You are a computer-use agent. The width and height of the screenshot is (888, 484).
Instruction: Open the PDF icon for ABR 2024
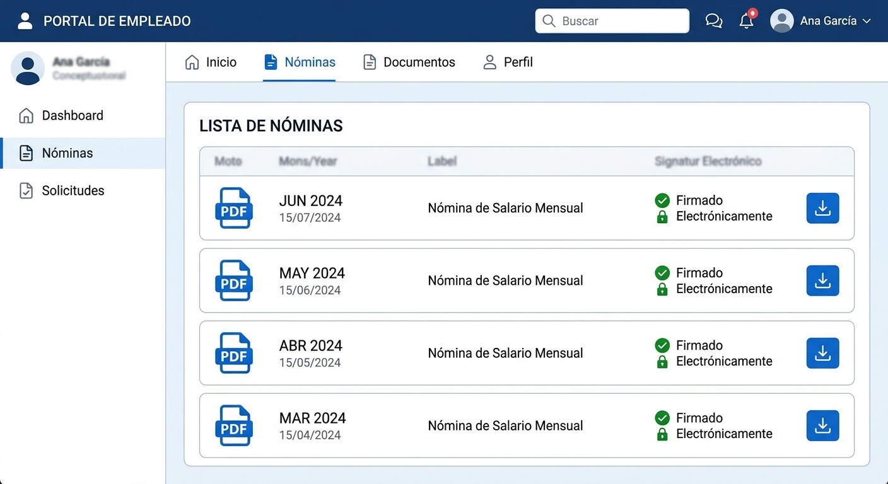[x=234, y=353]
